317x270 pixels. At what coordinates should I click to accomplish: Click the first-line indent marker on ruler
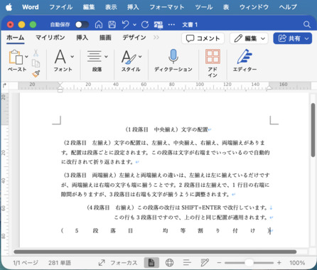(60, 84)
